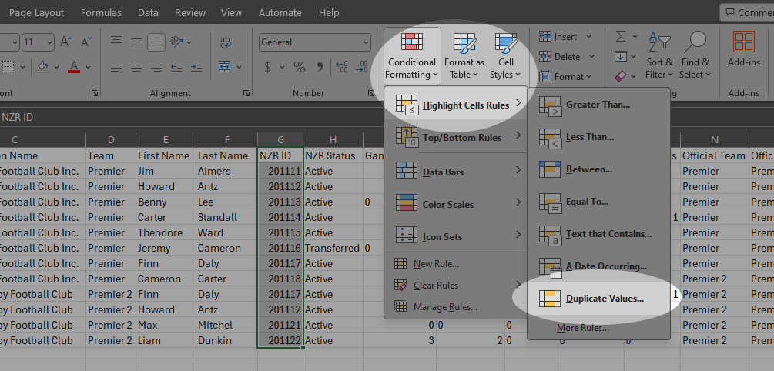Screen dimensions: 774x371
Task: Open the Fill Color dropdown arrow
Action: pos(55,67)
